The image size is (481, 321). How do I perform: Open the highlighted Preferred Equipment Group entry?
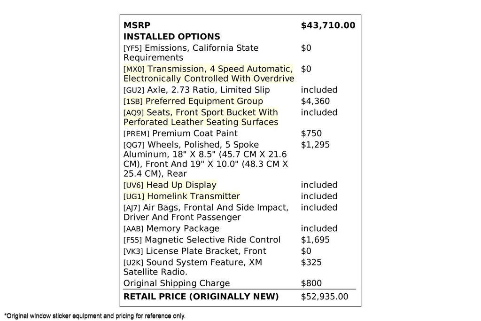[x=193, y=101]
